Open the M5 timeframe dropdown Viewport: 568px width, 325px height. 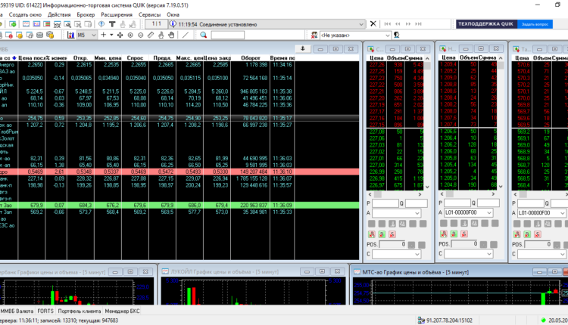click(94, 35)
